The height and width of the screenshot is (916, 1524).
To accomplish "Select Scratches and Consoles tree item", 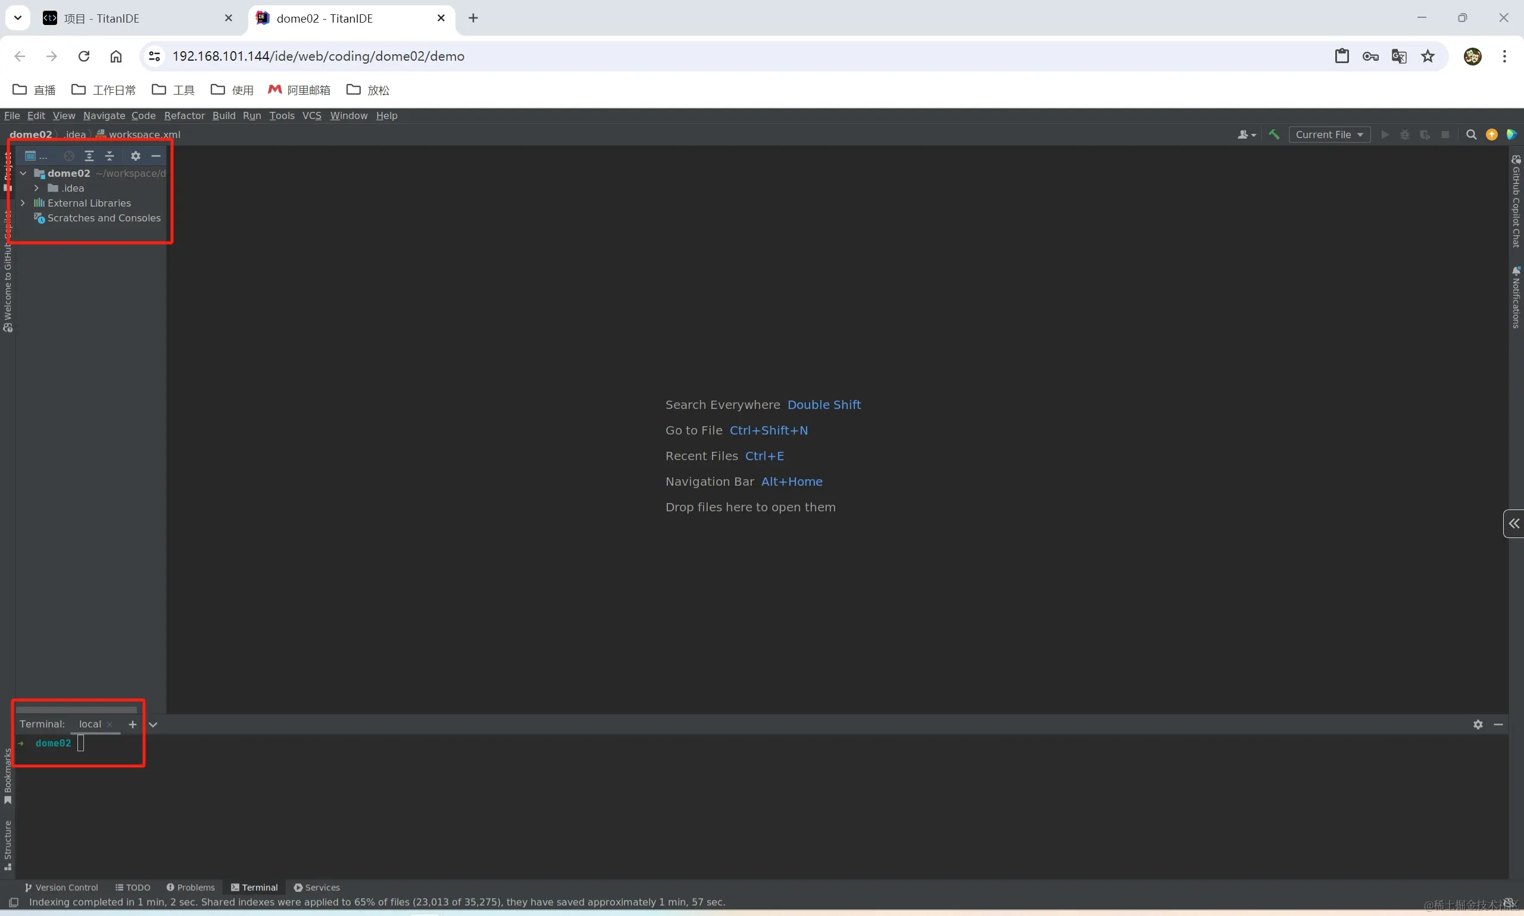I will pos(104,218).
